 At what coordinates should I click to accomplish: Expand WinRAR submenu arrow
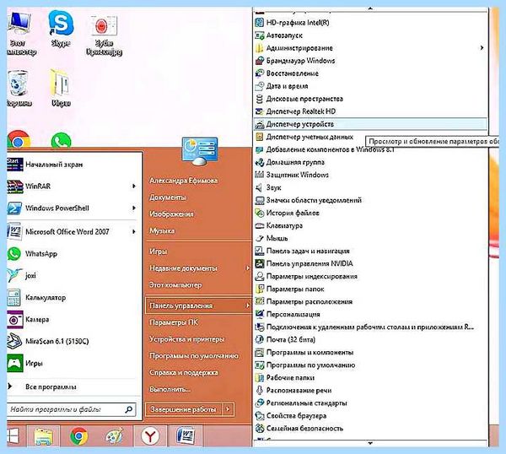click(133, 186)
